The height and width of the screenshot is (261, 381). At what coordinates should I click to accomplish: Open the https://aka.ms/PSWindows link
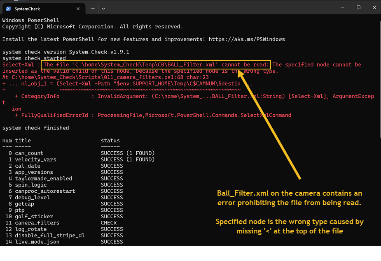(247, 39)
